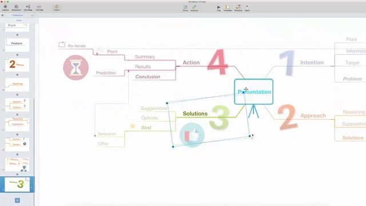Select the 'Best' sub-branch
The width and height of the screenshot is (366, 206).
[x=146, y=128]
